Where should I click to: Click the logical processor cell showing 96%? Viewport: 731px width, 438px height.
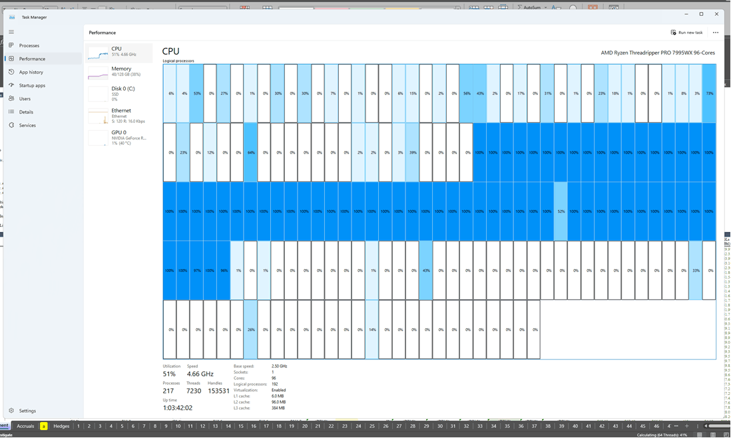tap(224, 271)
